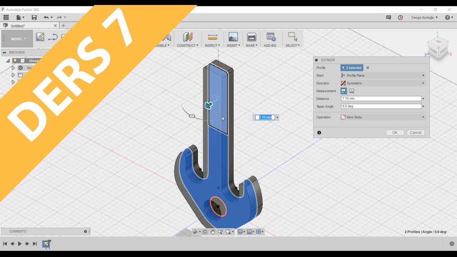Open the Distance field dropdown arrow
Screen dimensions: 457x257
pos(423,99)
